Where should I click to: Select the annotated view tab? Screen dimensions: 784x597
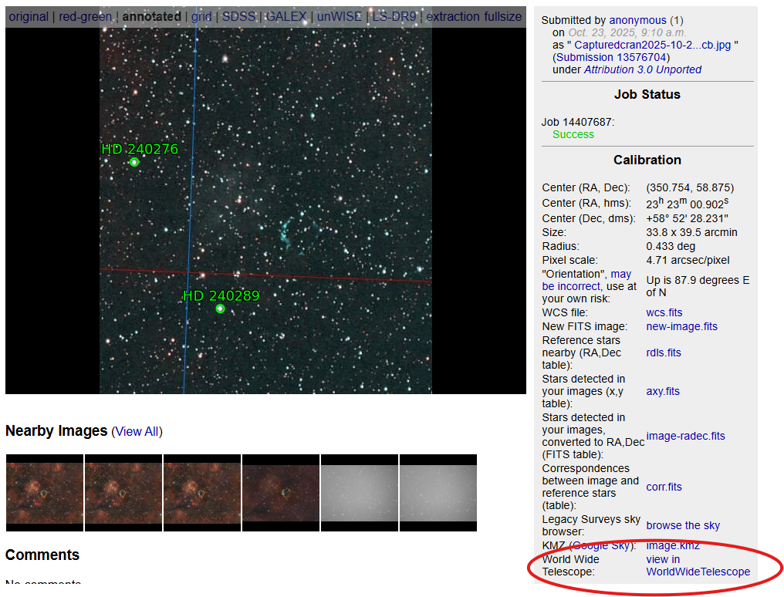(x=151, y=16)
